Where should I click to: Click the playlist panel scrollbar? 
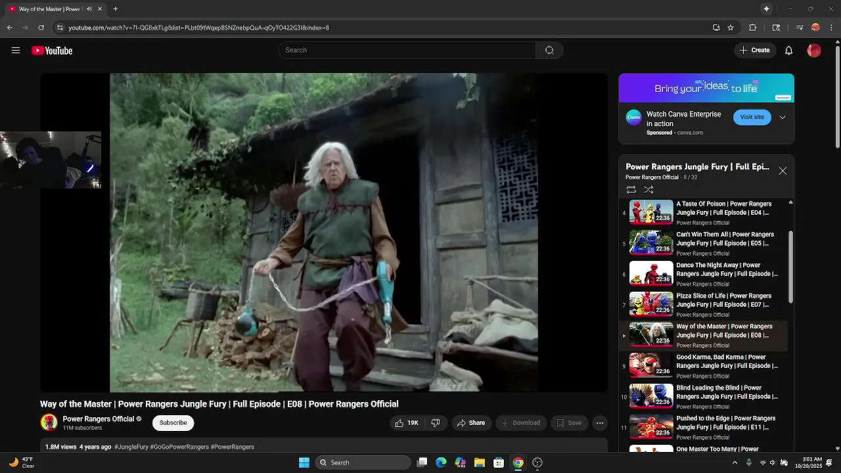pyautogui.click(x=790, y=267)
